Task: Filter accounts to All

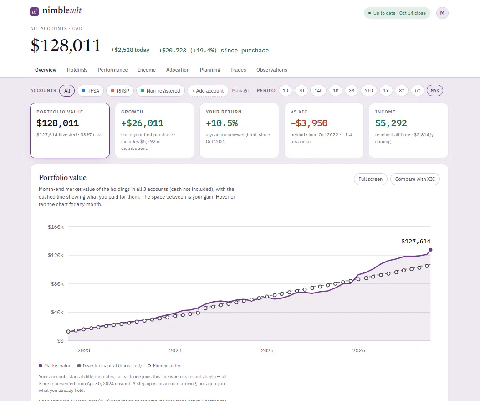Action: pyautogui.click(x=67, y=91)
